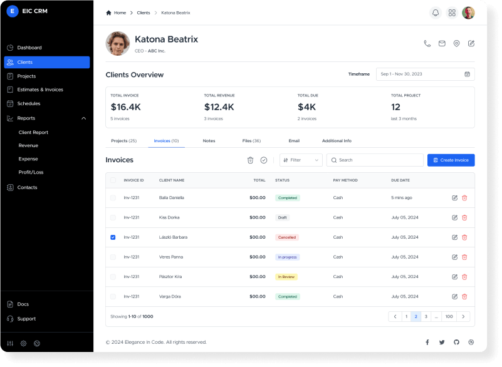The image size is (502, 367).
Task: Click the Create Invoice button
Action: click(x=451, y=160)
